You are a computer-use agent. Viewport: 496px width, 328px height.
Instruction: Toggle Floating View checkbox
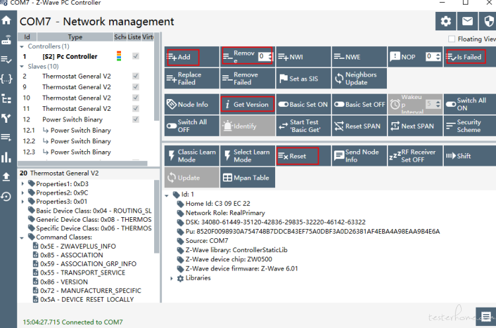pyautogui.click(x=452, y=39)
